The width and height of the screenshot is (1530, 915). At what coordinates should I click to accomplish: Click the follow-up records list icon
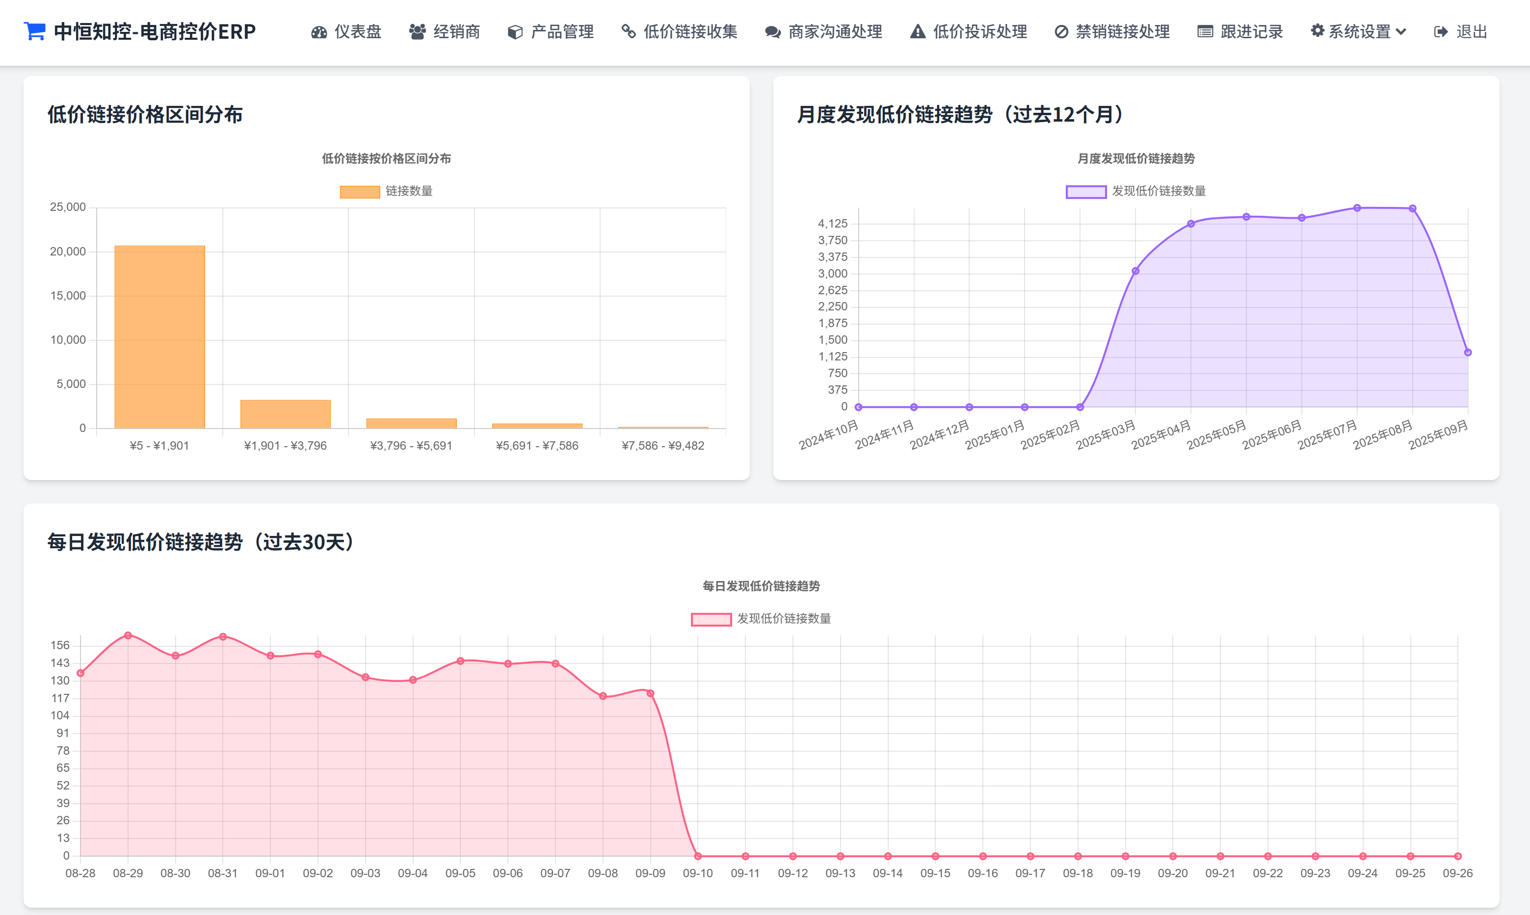1205,32
